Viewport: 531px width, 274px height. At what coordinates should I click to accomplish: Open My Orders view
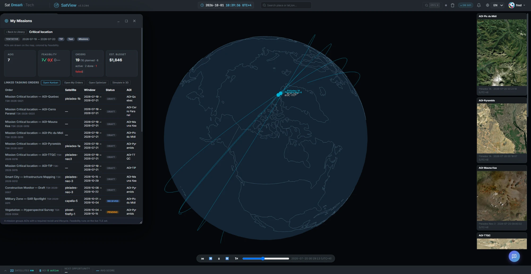pos(74,83)
